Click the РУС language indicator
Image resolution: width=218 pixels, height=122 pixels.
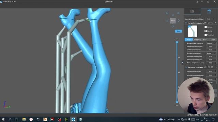click(198, 119)
